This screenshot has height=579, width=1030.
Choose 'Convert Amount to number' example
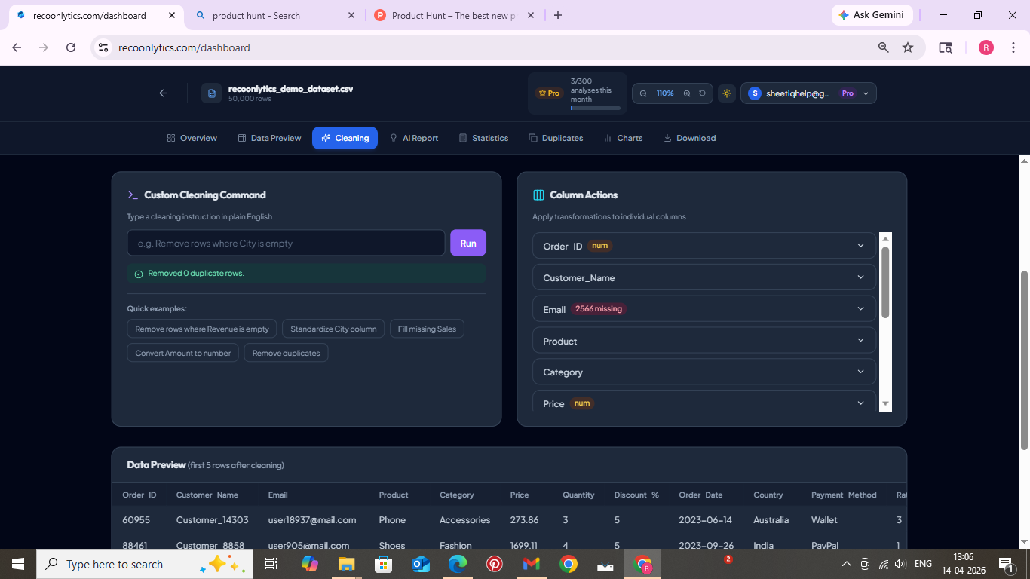(183, 353)
